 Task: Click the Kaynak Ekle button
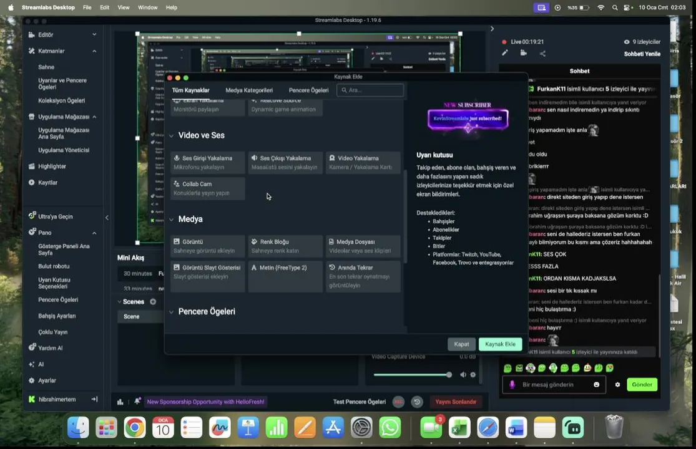pos(500,344)
